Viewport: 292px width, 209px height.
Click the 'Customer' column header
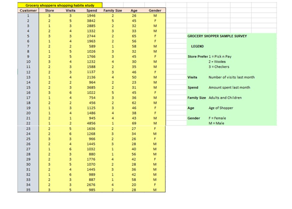coord(29,10)
